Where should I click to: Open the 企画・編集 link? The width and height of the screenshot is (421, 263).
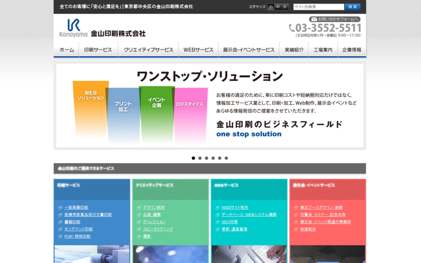(x=152, y=215)
